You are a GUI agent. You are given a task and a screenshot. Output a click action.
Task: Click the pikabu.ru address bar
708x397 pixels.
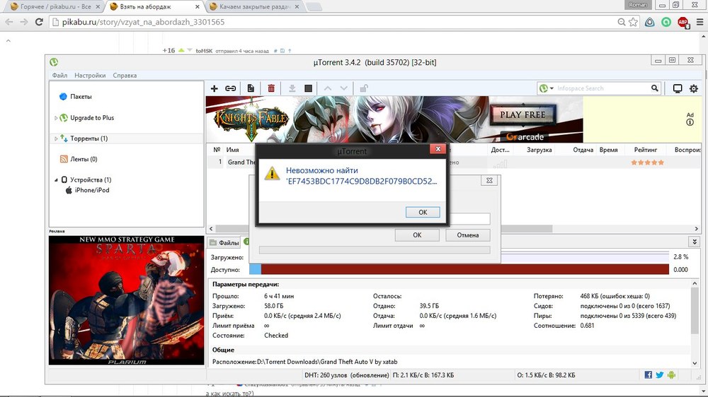tap(334, 22)
